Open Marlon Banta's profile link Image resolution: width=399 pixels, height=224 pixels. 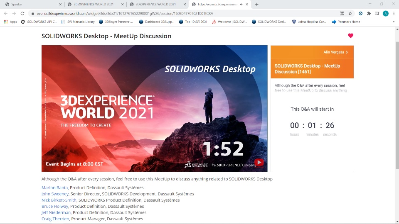click(x=55, y=187)
